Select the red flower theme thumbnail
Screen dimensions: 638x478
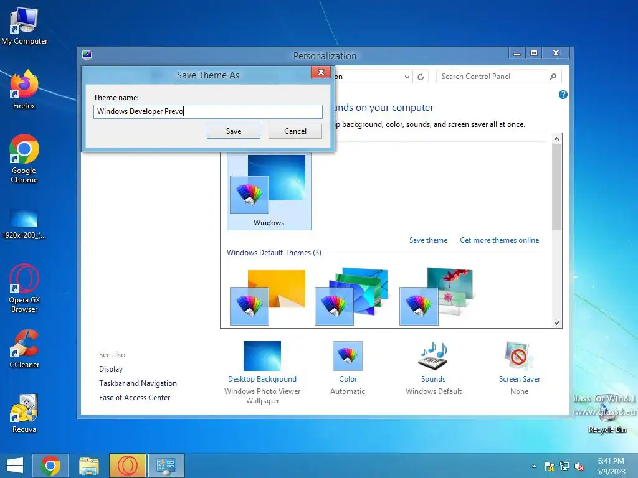tap(436, 297)
